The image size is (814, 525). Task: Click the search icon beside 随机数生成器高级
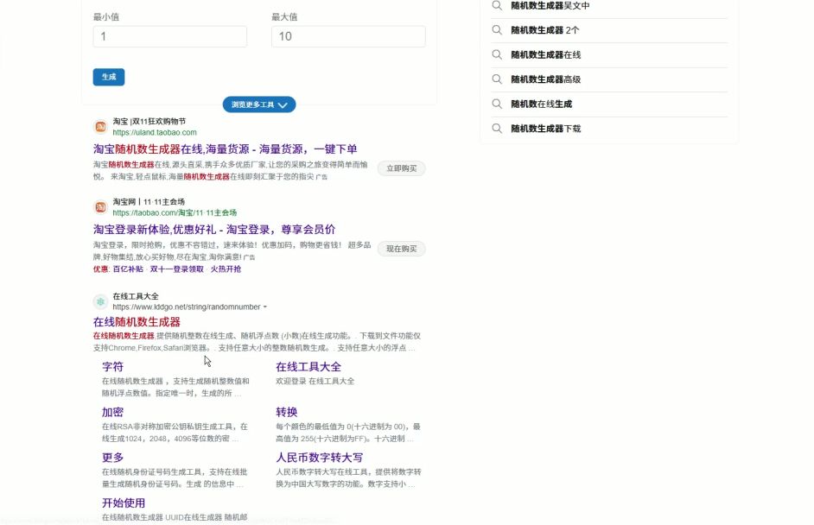pyautogui.click(x=497, y=79)
